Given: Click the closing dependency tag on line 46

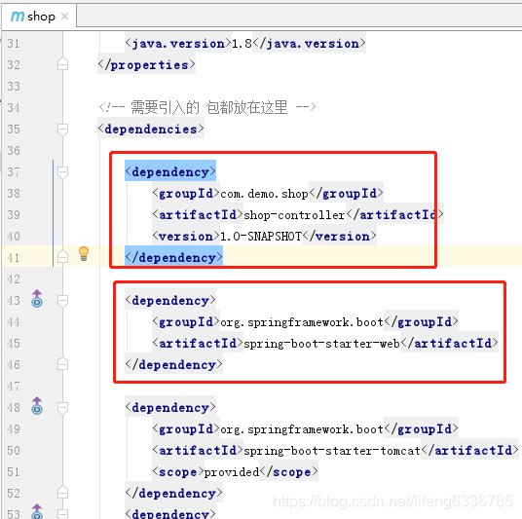Looking at the screenshot, I should 173,365.
